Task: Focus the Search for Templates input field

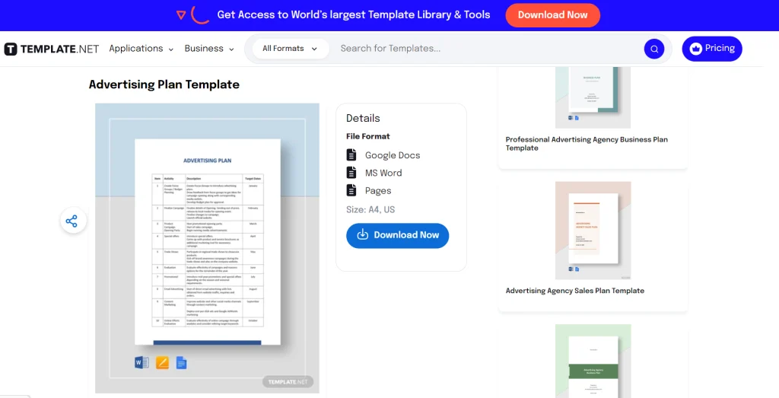Action: coord(487,49)
